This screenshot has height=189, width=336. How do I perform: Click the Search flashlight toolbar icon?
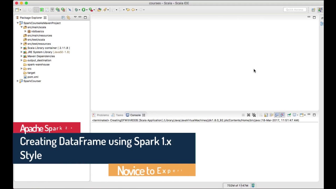coord(105,10)
